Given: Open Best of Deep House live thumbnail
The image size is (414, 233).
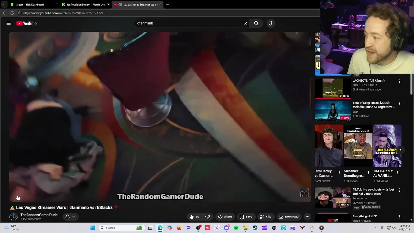Looking at the screenshot, I should click(333, 111).
